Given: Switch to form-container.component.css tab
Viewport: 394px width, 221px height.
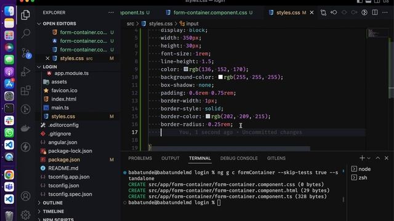Looking at the screenshot, I should click(210, 12).
